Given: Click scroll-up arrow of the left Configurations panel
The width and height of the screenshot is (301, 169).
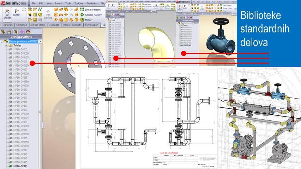Looking at the screenshot, I should click(x=40, y=42).
